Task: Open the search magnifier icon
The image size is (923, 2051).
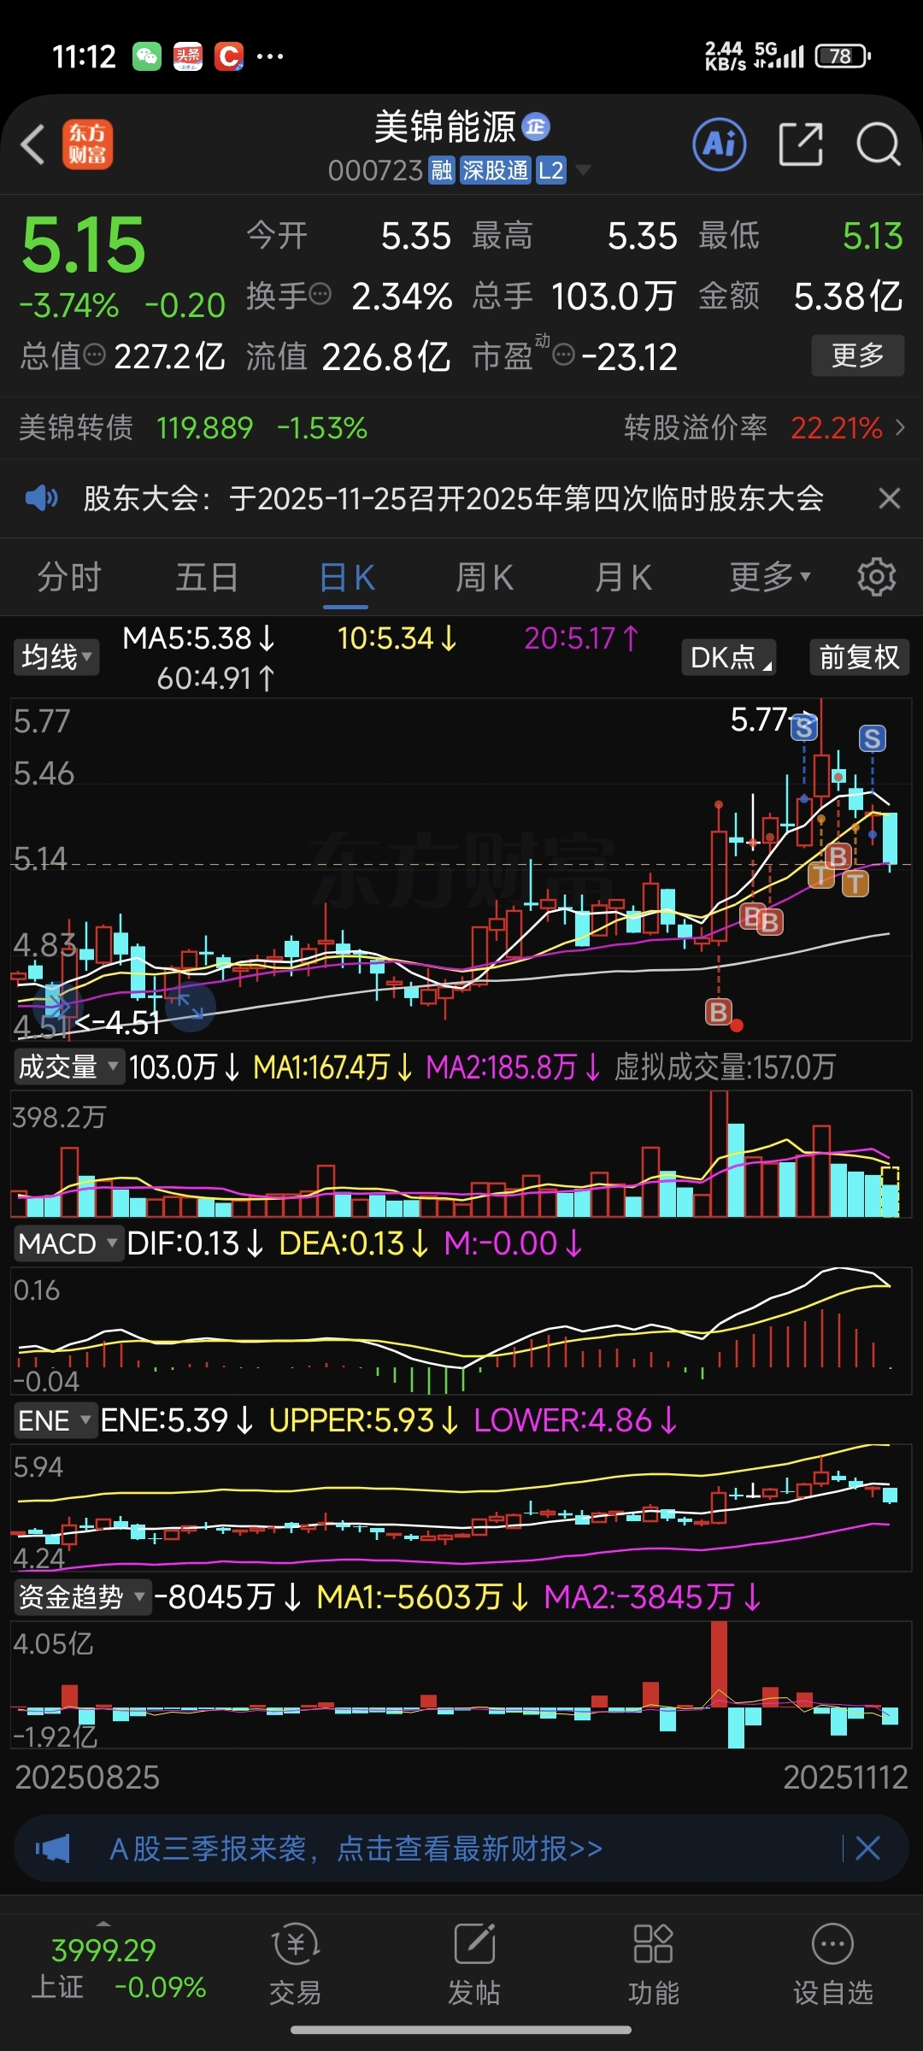Action: pyautogui.click(x=879, y=144)
